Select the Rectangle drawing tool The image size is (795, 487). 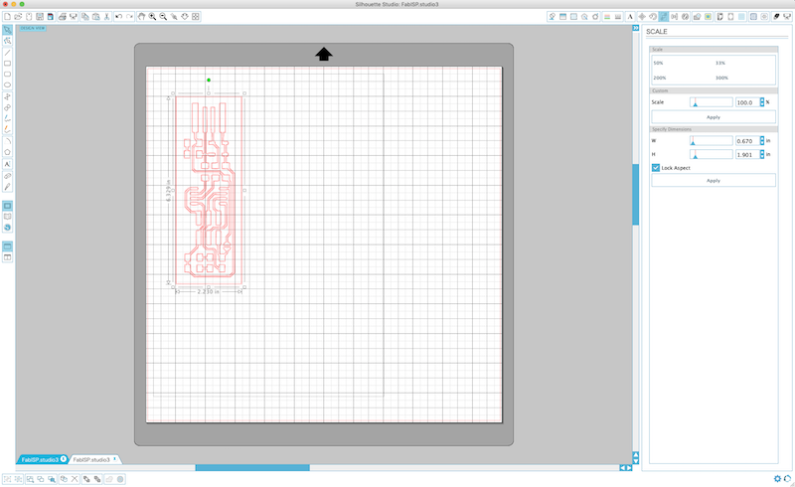(8, 64)
